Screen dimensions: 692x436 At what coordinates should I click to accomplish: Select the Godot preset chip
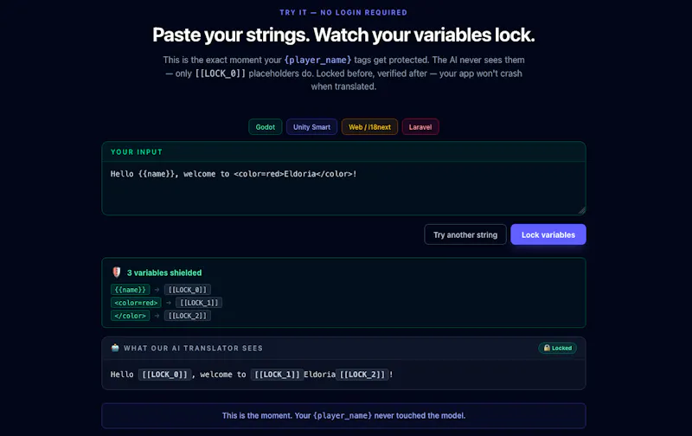265,126
